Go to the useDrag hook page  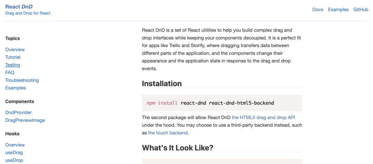click(14, 153)
